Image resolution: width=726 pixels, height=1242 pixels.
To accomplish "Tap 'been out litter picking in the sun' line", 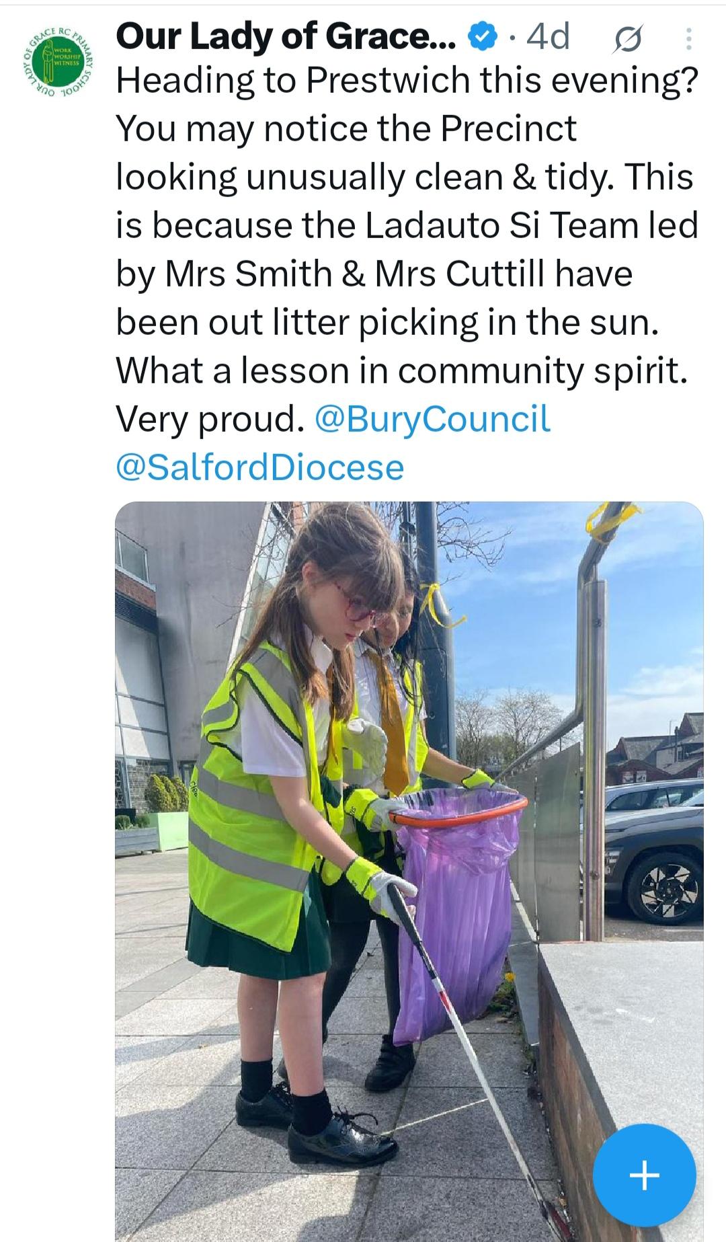I will pos(387,322).
